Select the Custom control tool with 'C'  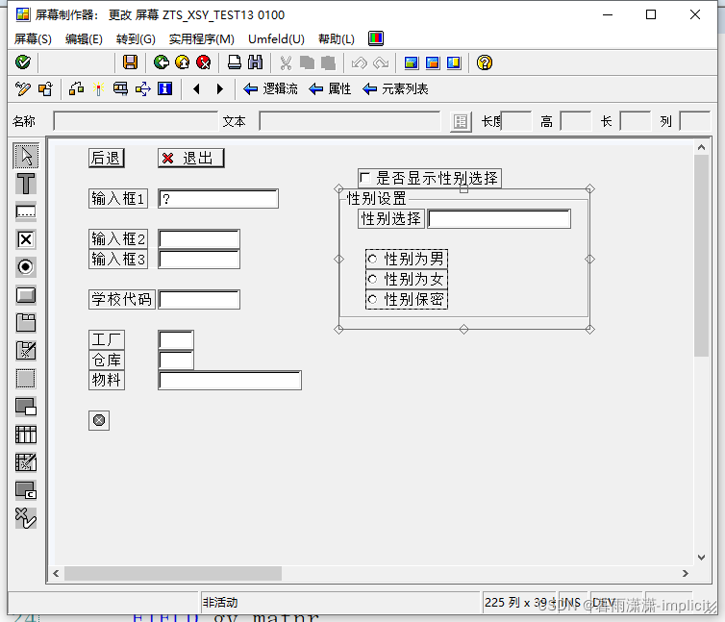click(26, 490)
